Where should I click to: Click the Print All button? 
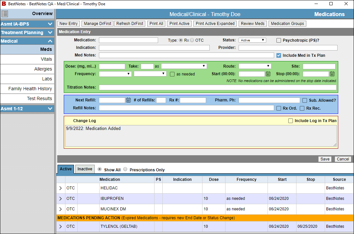[x=156, y=24]
